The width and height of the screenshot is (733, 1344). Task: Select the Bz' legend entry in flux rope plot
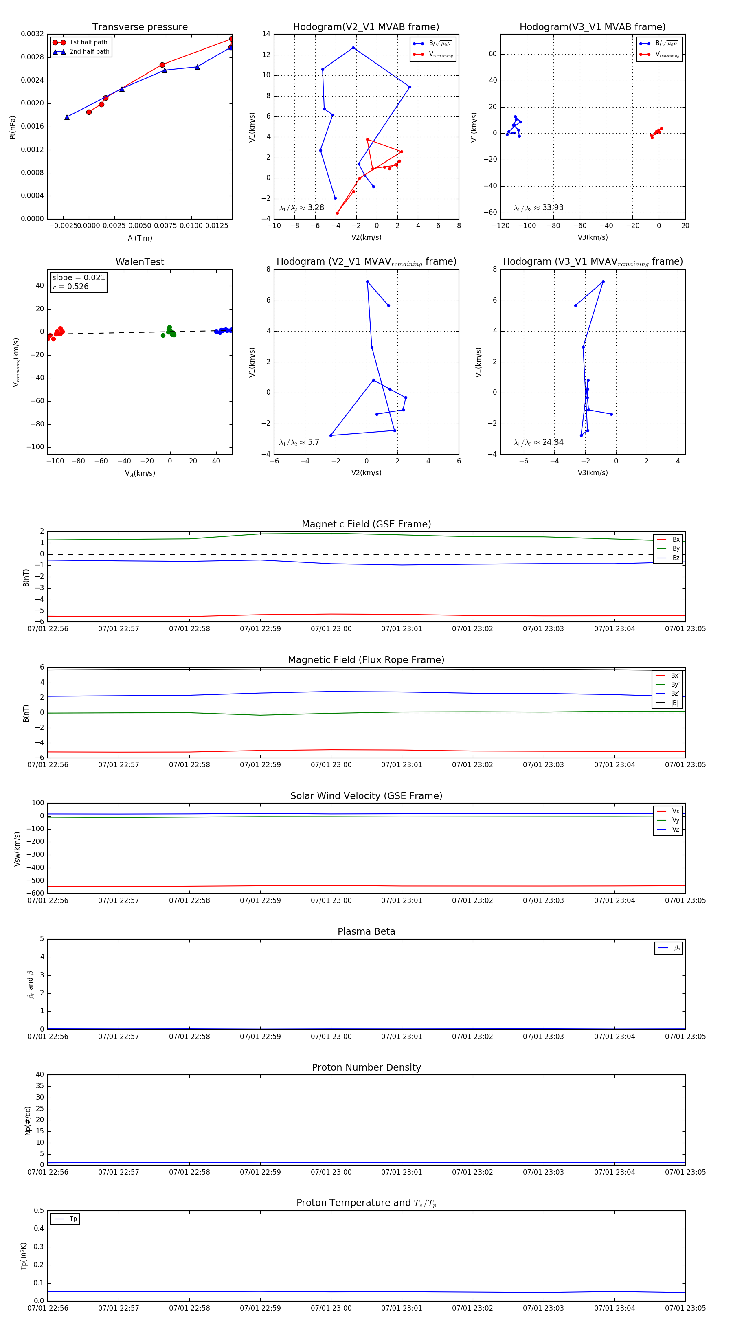tap(667, 694)
